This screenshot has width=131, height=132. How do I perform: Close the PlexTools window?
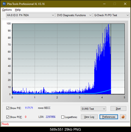pyautogui.click(x=125, y=4)
